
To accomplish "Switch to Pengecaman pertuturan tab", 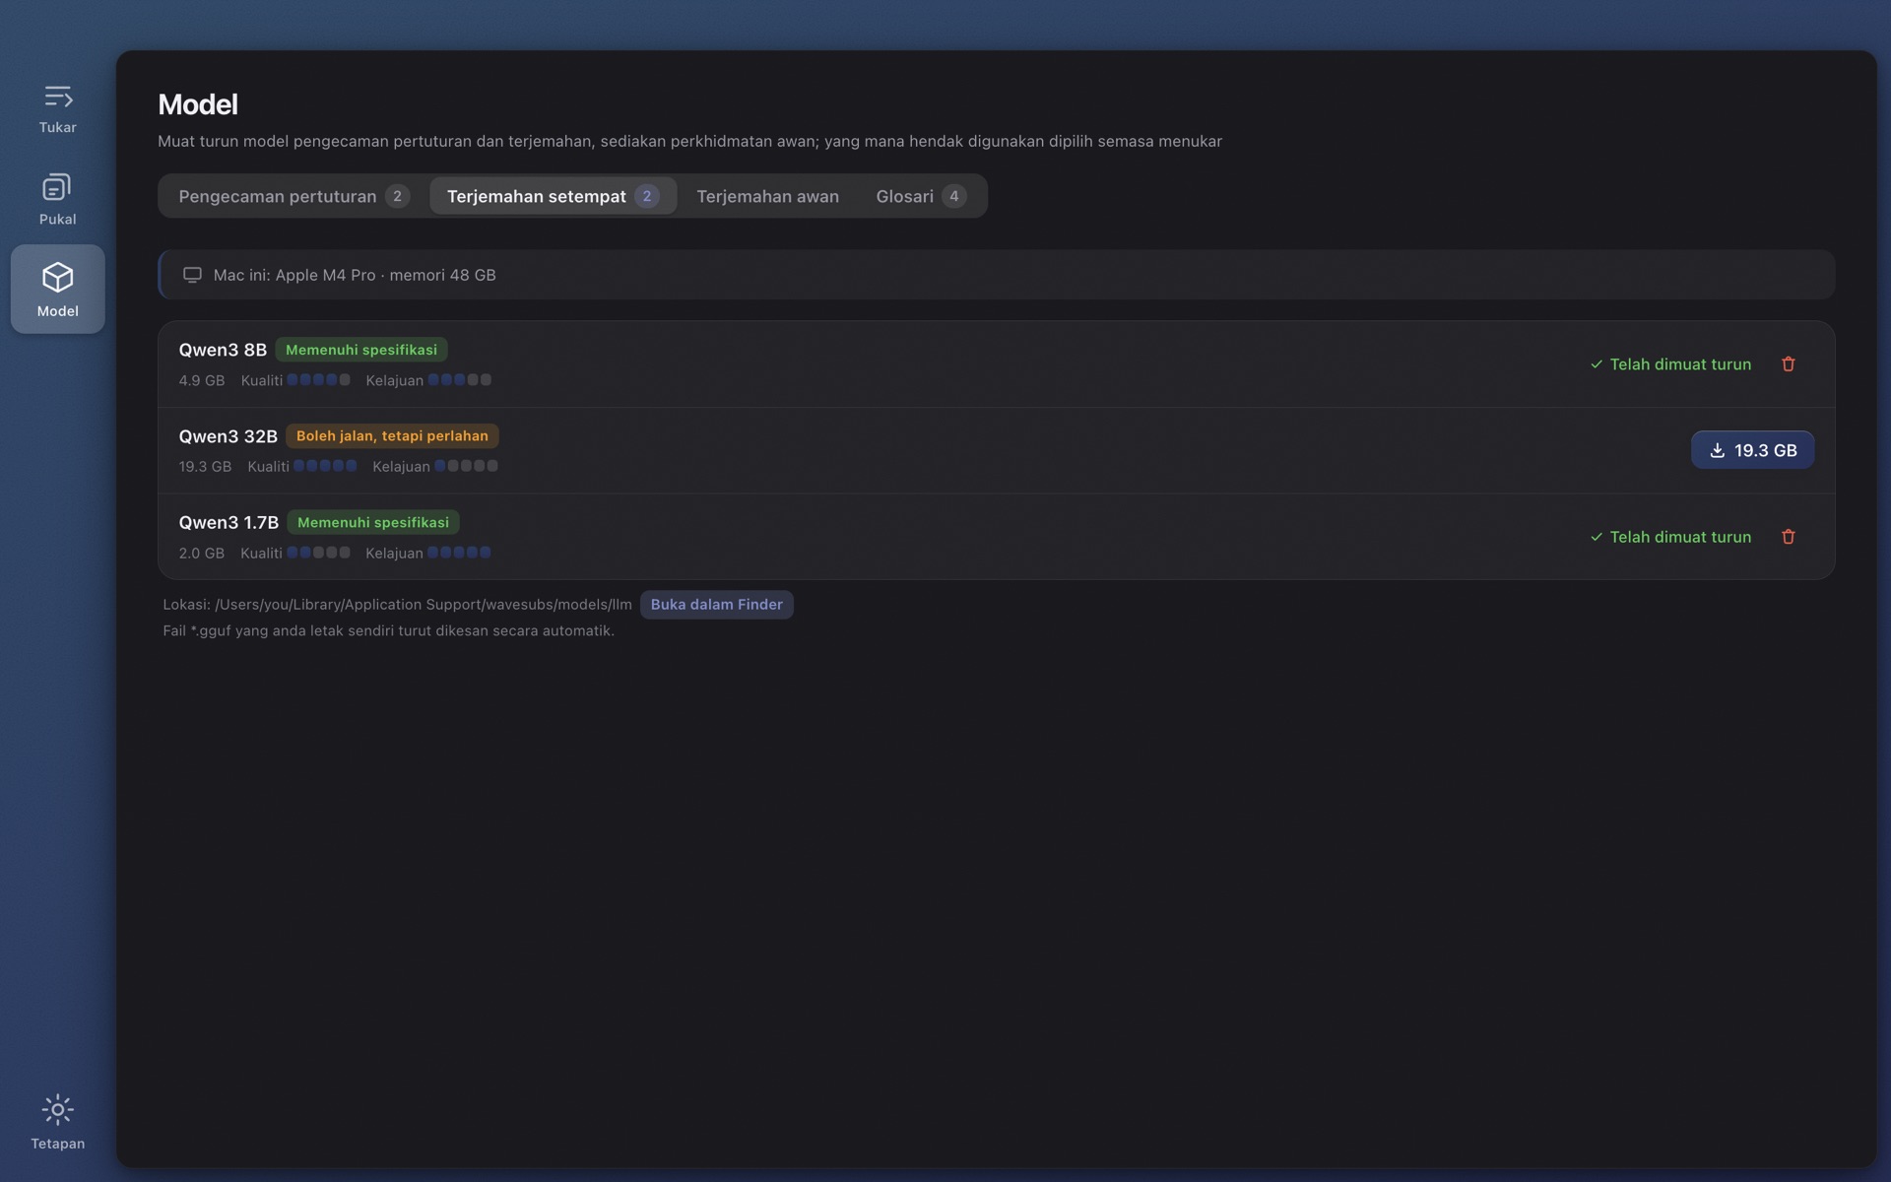I will coord(293,196).
